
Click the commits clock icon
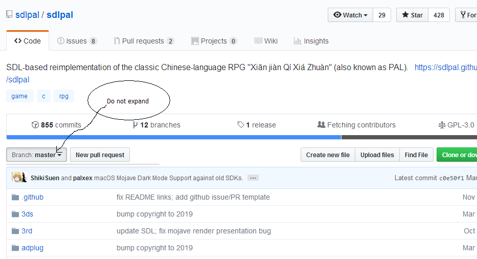tap(35, 125)
